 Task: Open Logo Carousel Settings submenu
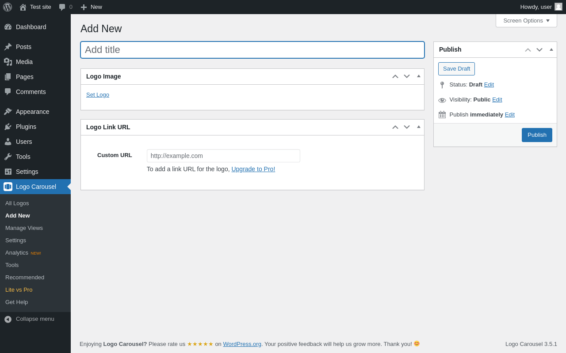[35, 240]
